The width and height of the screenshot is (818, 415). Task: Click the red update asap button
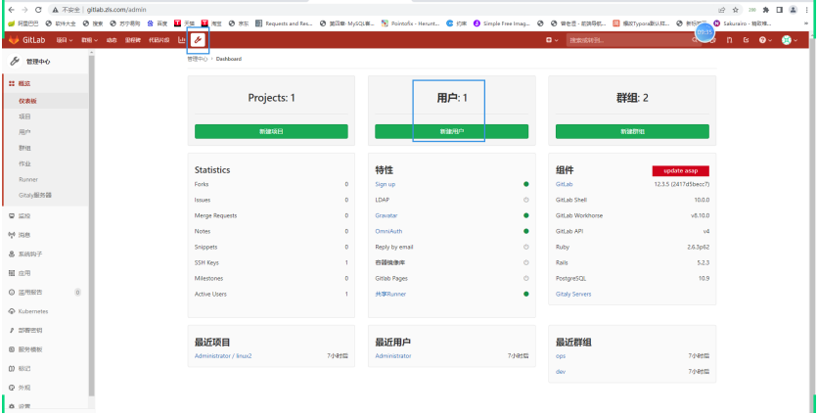pyautogui.click(x=681, y=171)
